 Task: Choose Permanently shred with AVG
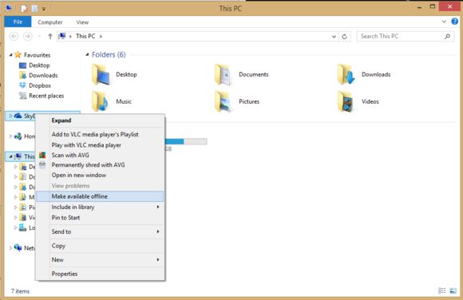[100, 165]
